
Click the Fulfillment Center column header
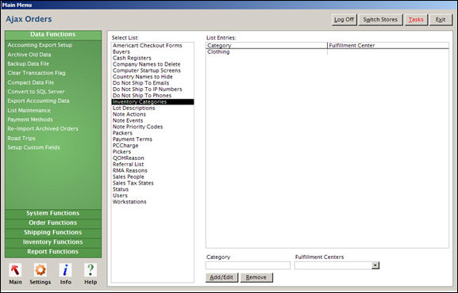388,45
